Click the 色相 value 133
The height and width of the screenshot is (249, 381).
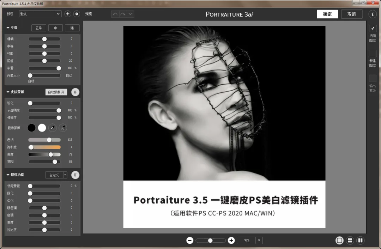tap(70, 140)
